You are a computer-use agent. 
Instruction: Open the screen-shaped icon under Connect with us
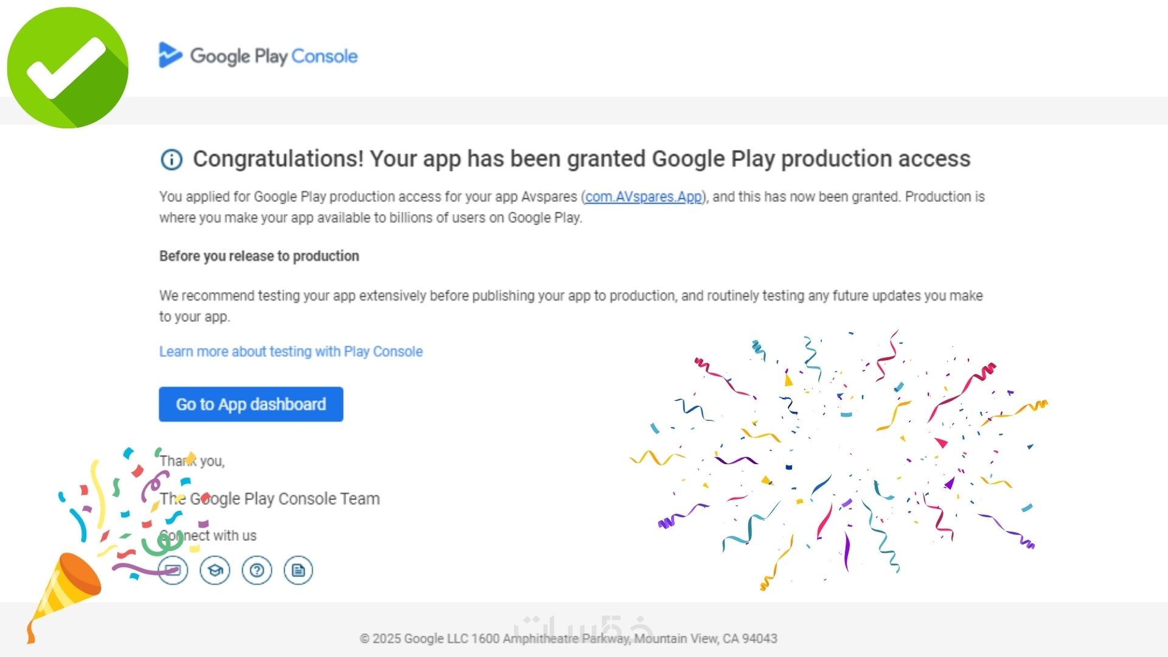173,571
